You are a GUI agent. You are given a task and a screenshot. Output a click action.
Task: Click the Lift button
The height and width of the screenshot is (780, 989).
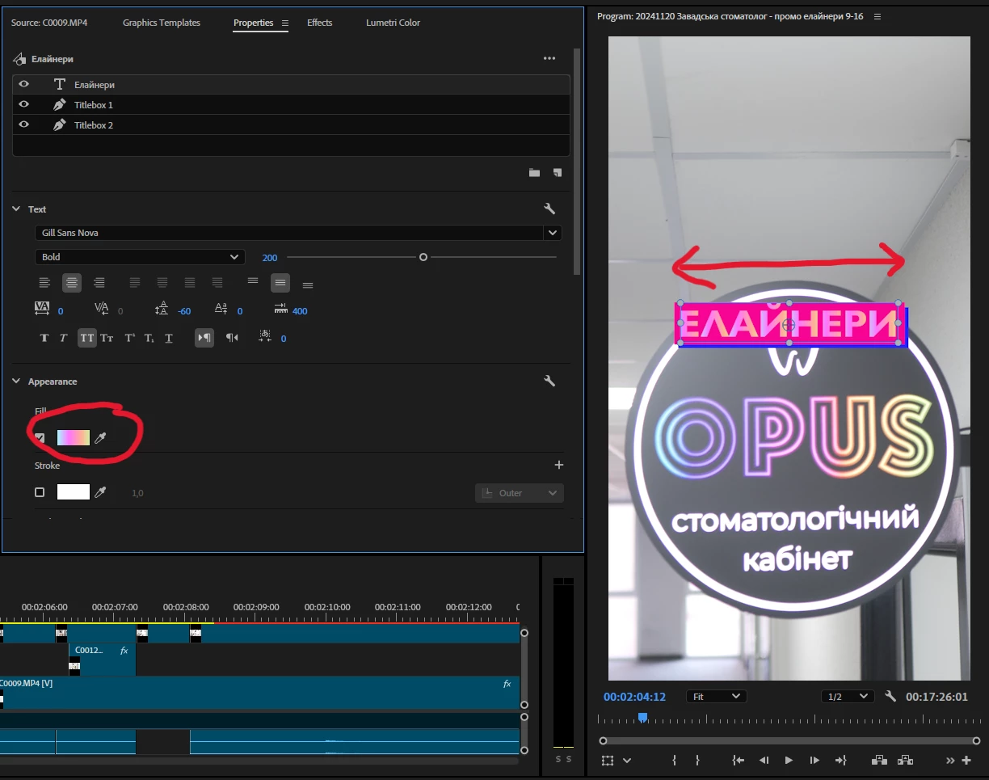(x=879, y=760)
